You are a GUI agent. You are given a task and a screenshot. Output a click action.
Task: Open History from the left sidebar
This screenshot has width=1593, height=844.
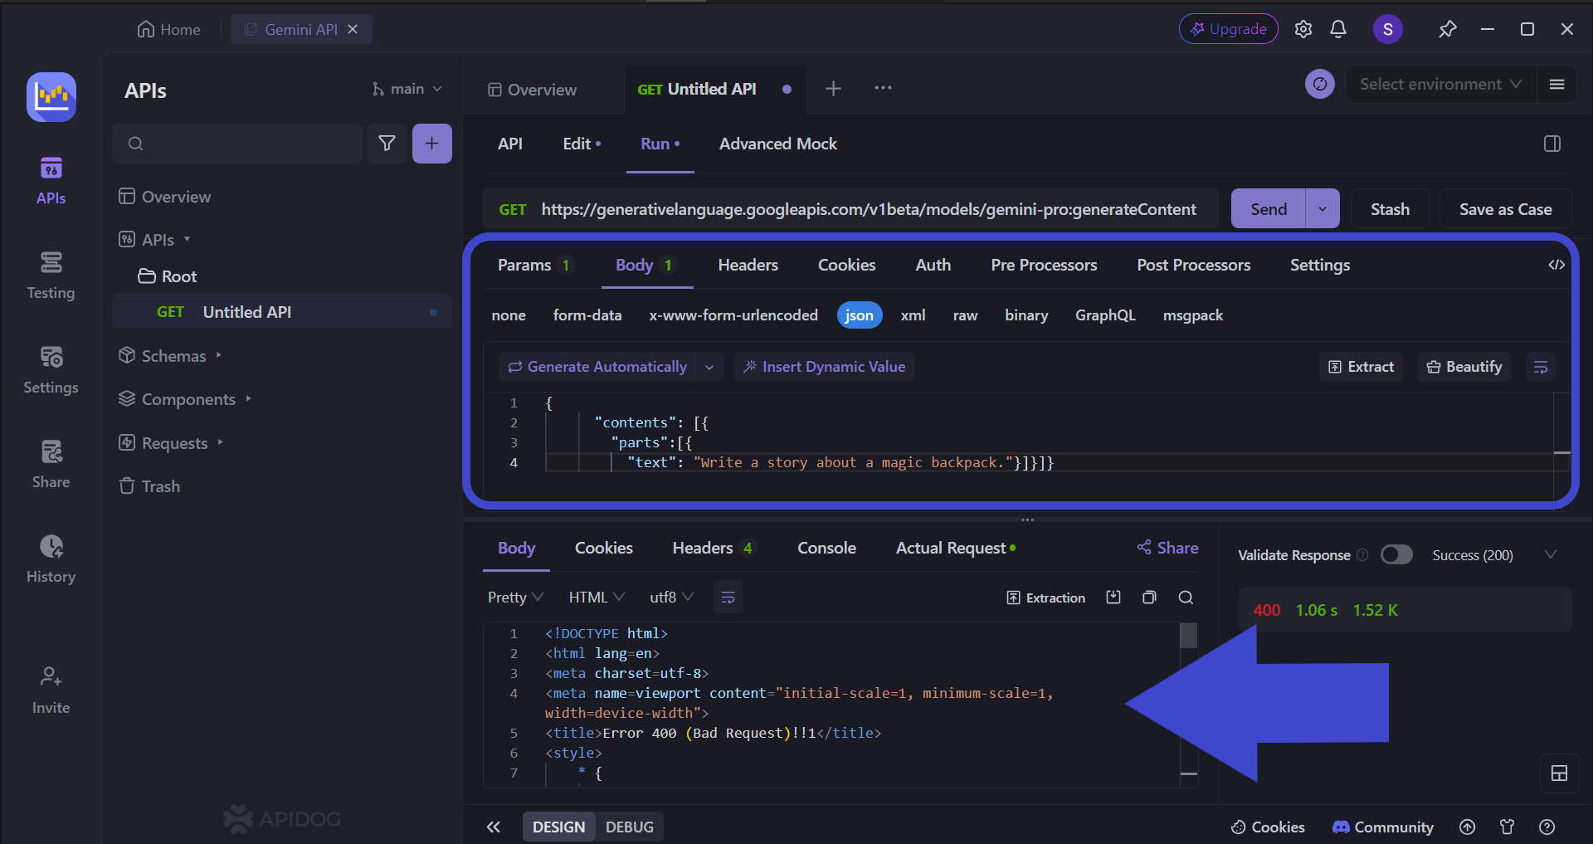51,558
